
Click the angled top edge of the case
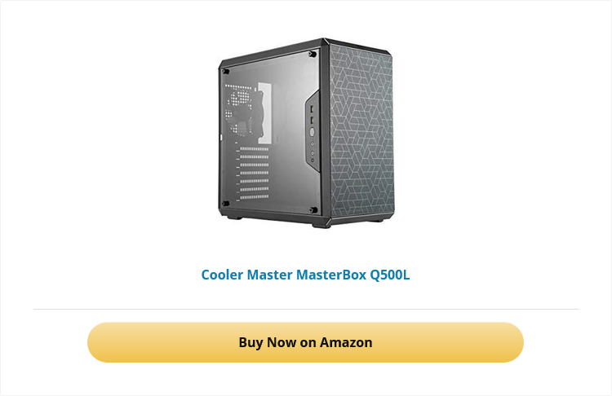pyautogui.click(x=304, y=49)
